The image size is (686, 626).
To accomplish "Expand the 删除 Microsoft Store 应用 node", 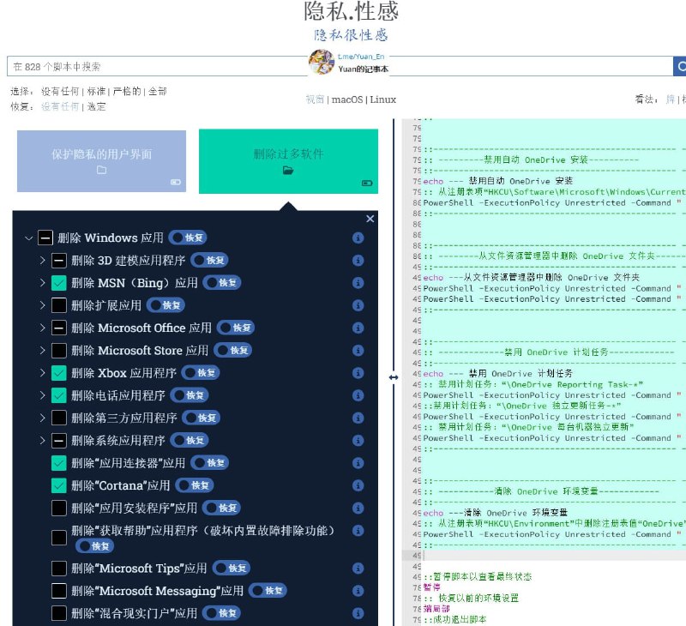I will pyautogui.click(x=42, y=351).
